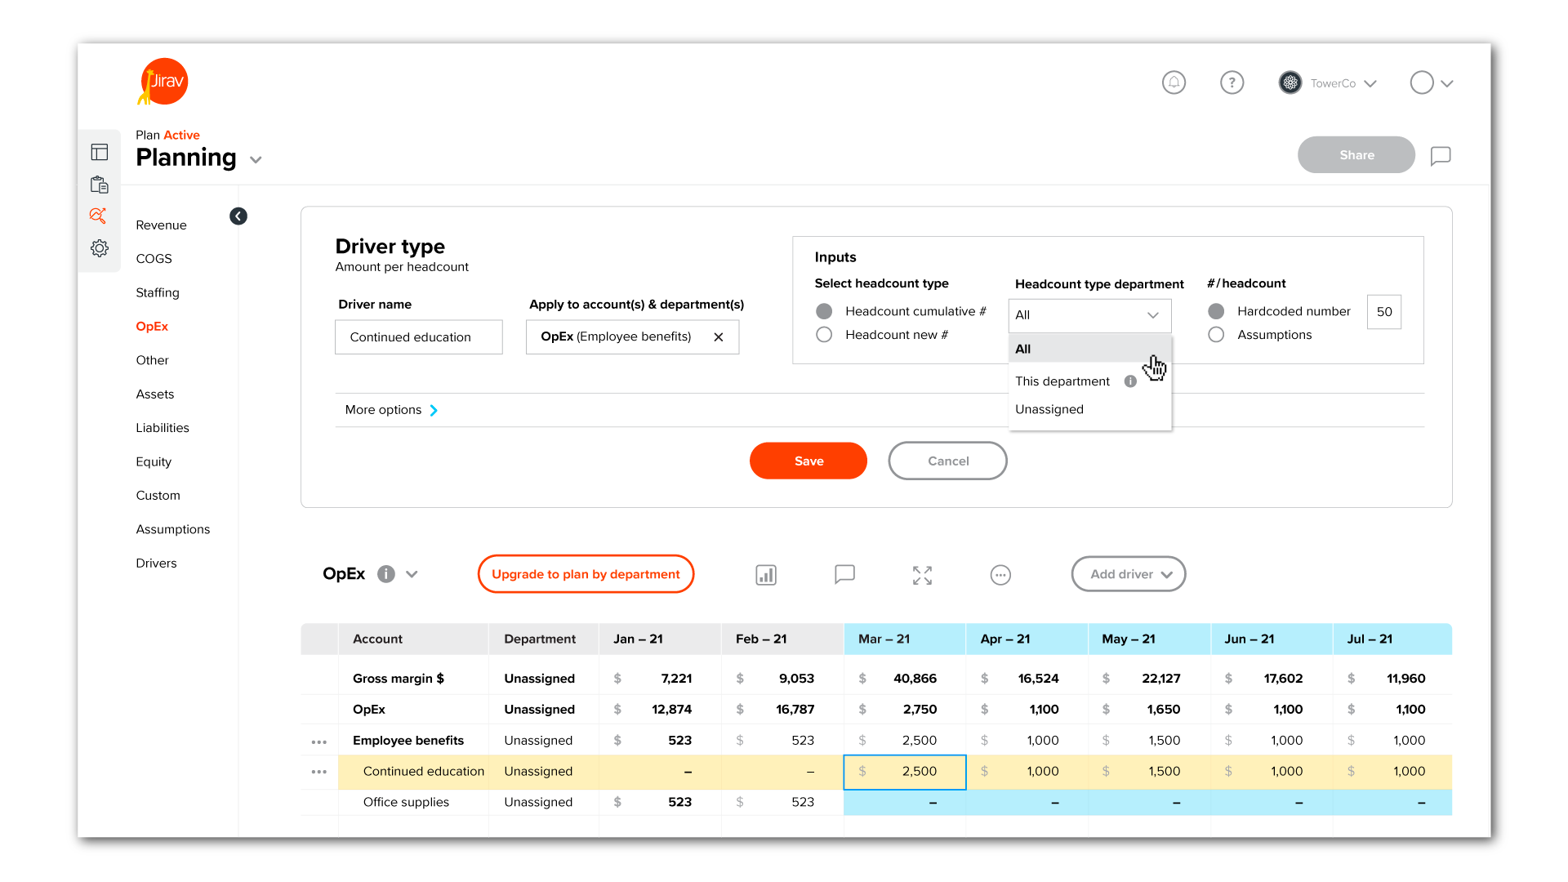Select Headcount cumulative radio button

(825, 311)
